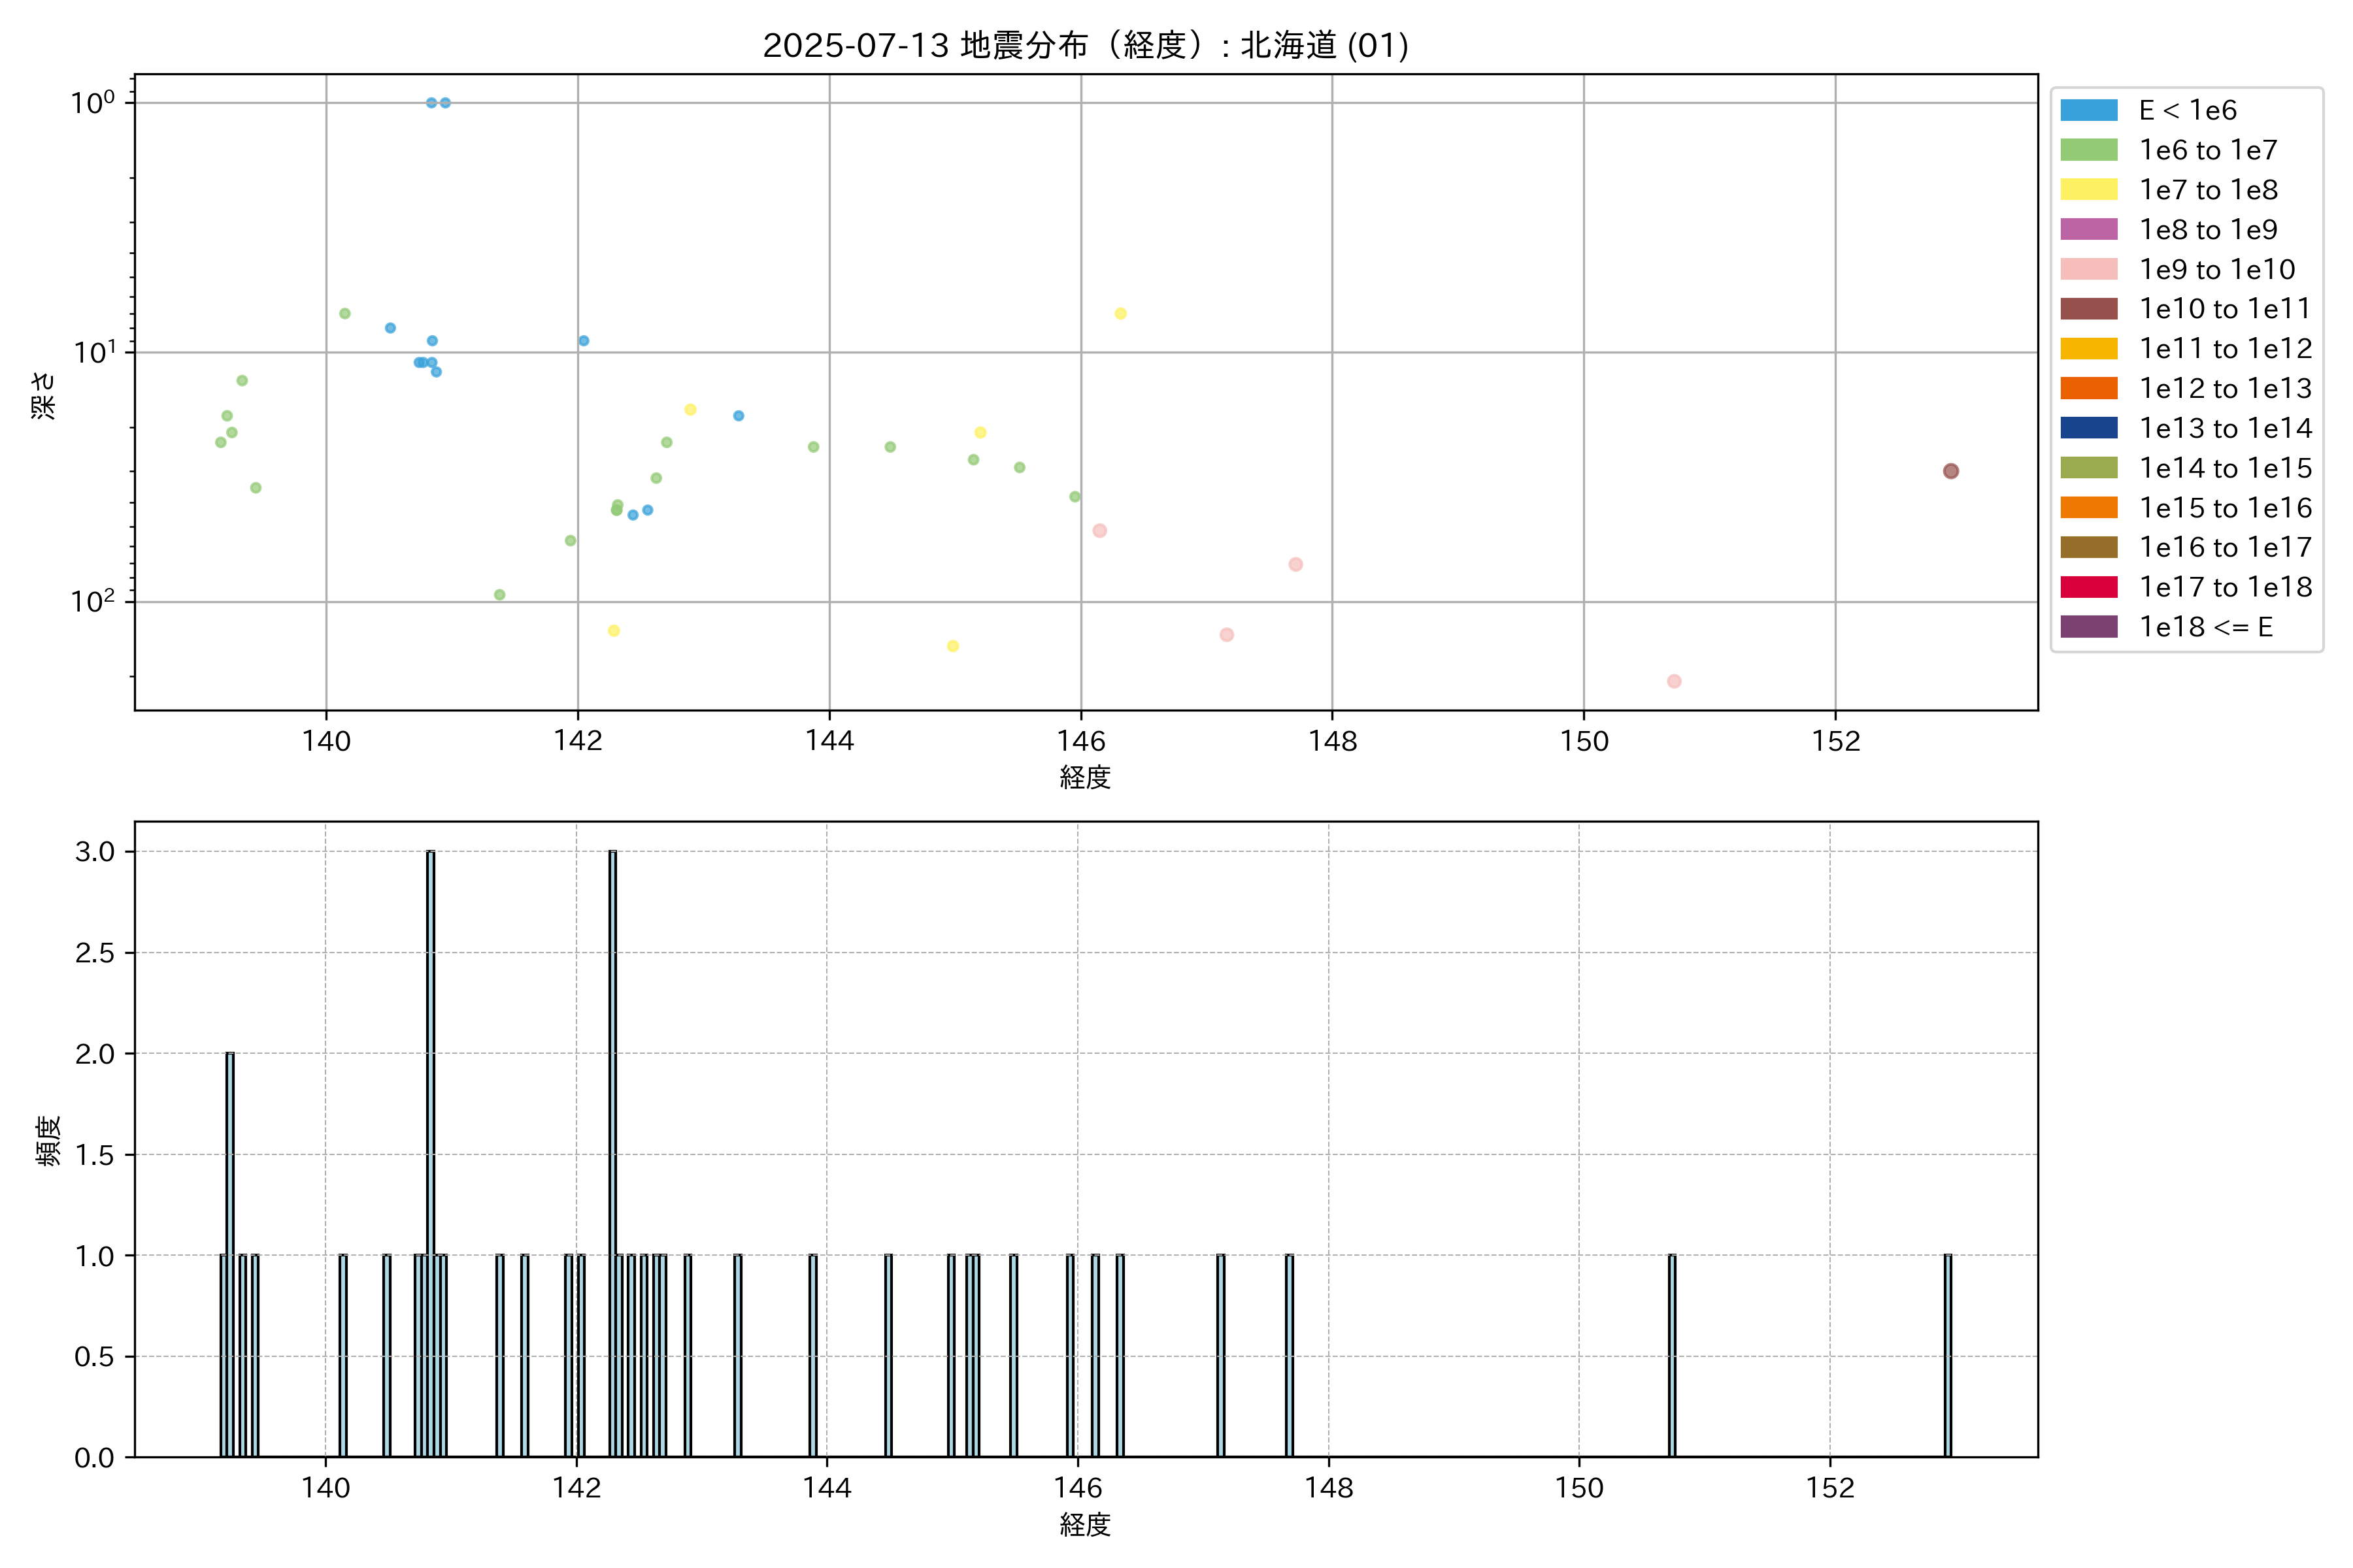Click the crimson '1e17 to 1e18' legend swatch
Viewport: 2353px width, 1568px height.
tap(2089, 587)
